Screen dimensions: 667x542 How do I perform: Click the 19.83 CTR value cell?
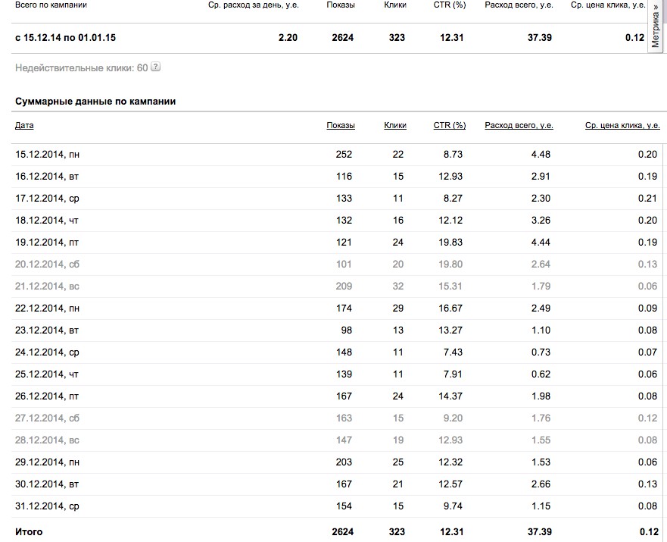(x=449, y=243)
